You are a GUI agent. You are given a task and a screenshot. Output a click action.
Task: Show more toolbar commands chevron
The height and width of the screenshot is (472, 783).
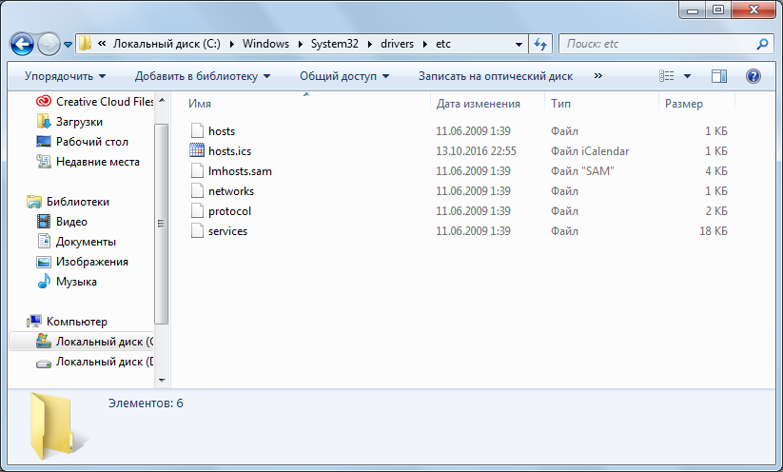598,76
